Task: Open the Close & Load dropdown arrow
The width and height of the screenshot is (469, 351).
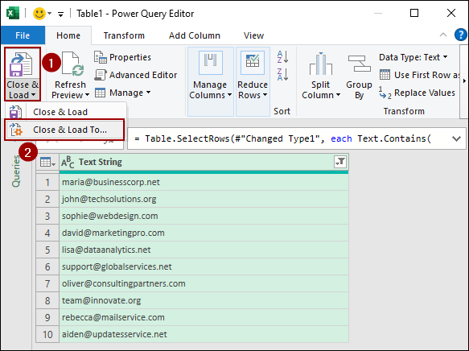Action: tap(33, 95)
